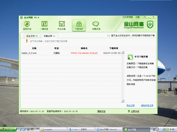Image resolution: width=177 pixels, height=132 pixels.
Task: Open the 更新日志 update log link
Action: click(x=101, y=111)
